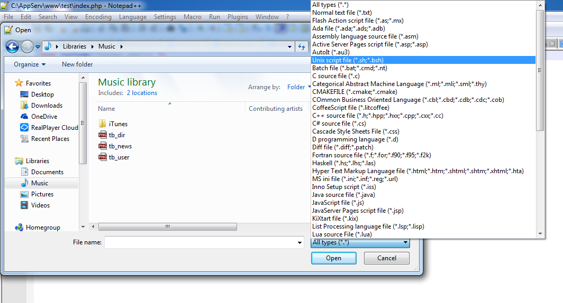This screenshot has width=563, height=303.
Task: Select the tb_news PNG file
Action: (120, 146)
